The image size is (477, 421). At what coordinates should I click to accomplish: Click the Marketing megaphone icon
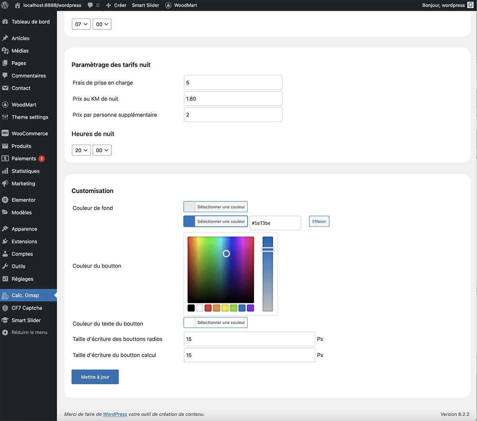pyautogui.click(x=5, y=183)
